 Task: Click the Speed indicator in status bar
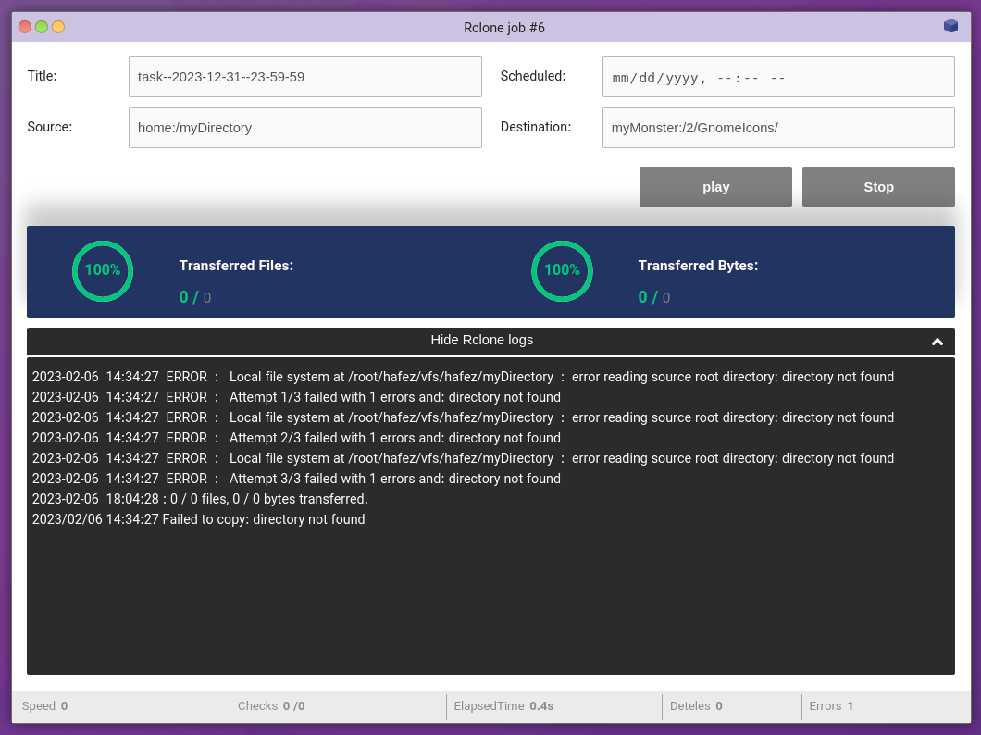pyautogui.click(x=44, y=706)
